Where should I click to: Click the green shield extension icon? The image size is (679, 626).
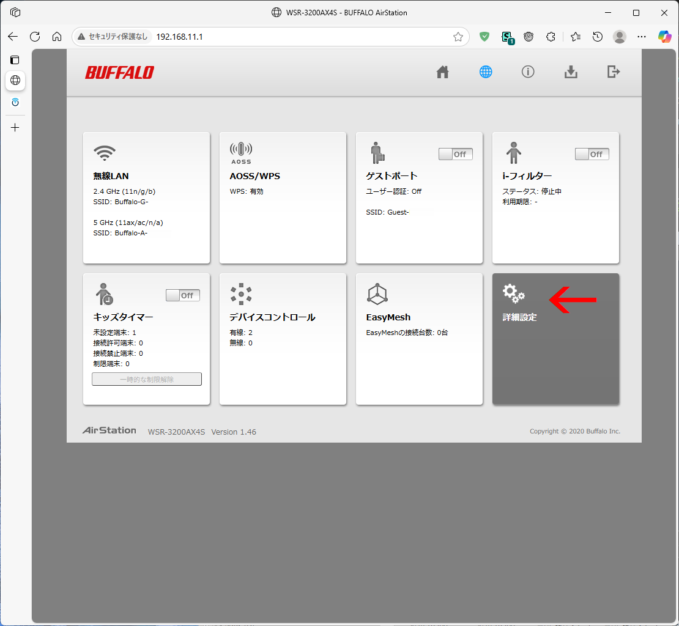tap(484, 37)
